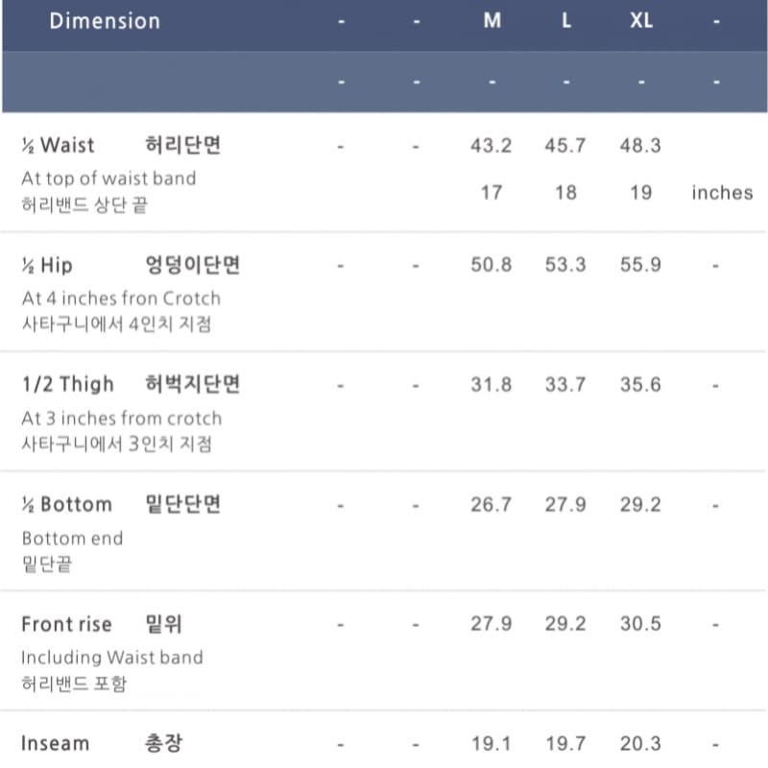Click the thigh L value 33.7
This screenshot has height=768, width=768.
click(565, 385)
